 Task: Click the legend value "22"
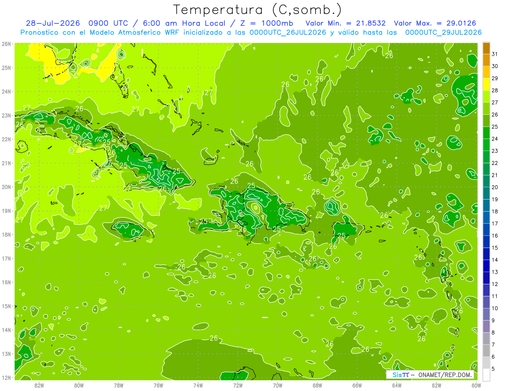point(495,163)
